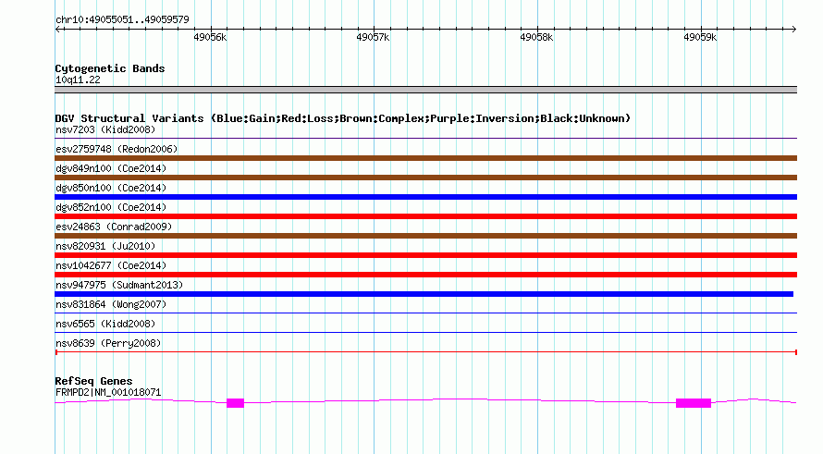Click the esv24863 (Conrad2009) label

pyautogui.click(x=114, y=227)
